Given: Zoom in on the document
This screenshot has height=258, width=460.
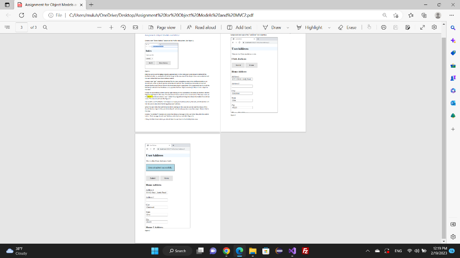Looking at the screenshot, I should tap(111, 27).
